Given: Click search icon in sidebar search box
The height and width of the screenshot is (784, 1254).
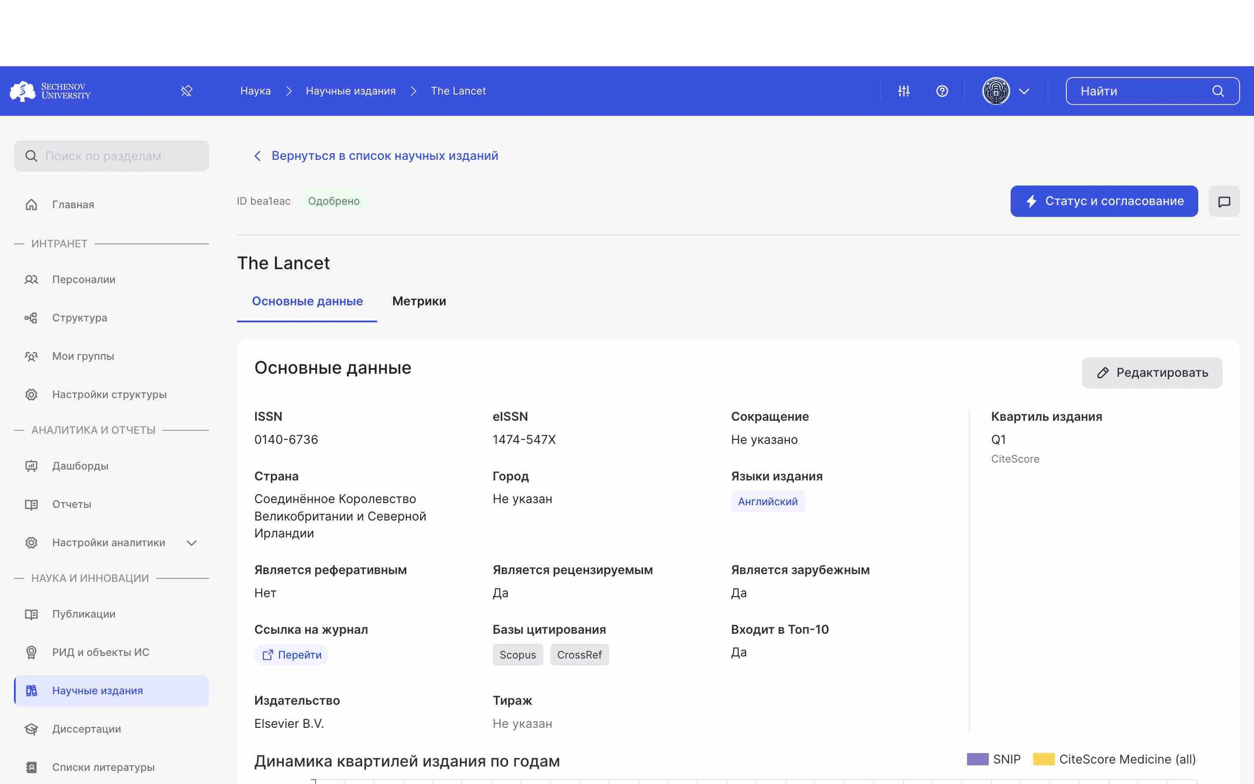Looking at the screenshot, I should (x=31, y=156).
